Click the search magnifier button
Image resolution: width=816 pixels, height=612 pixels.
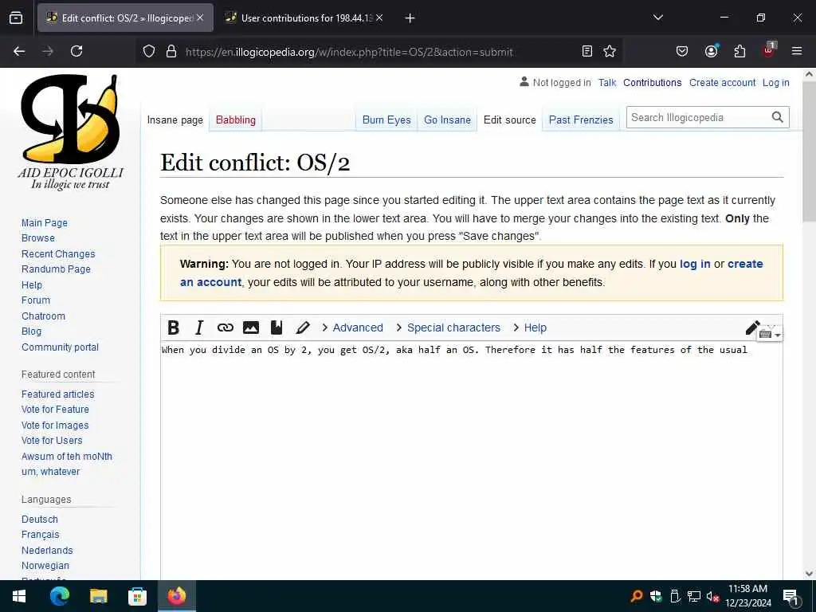click(x=778, y=117)
